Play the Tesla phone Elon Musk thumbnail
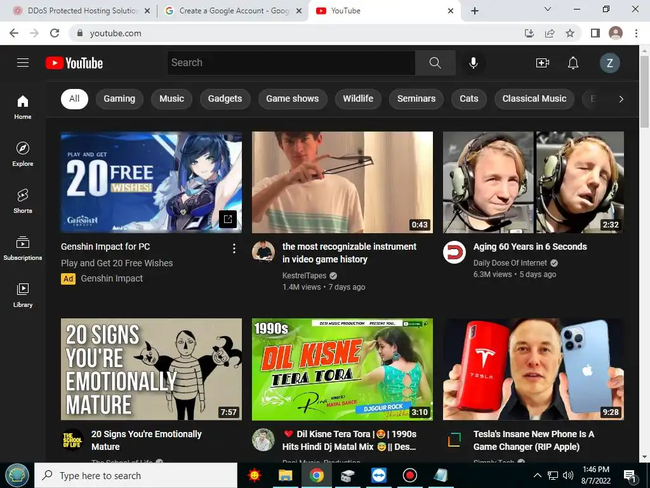 [533, 369]
